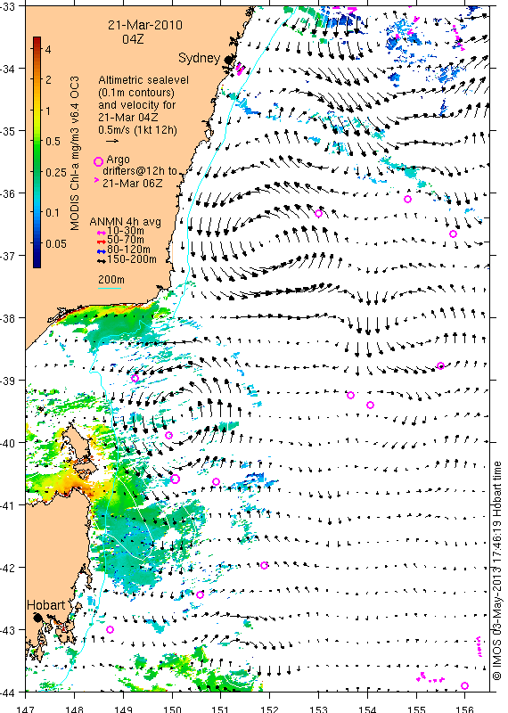Viewport: 508px width, 713px height.
Task: Click the '04Z' time label under the date
Action: pos(133,39)
